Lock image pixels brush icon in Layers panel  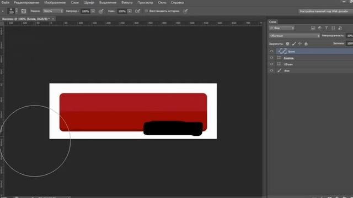click(x=294, y=44)
